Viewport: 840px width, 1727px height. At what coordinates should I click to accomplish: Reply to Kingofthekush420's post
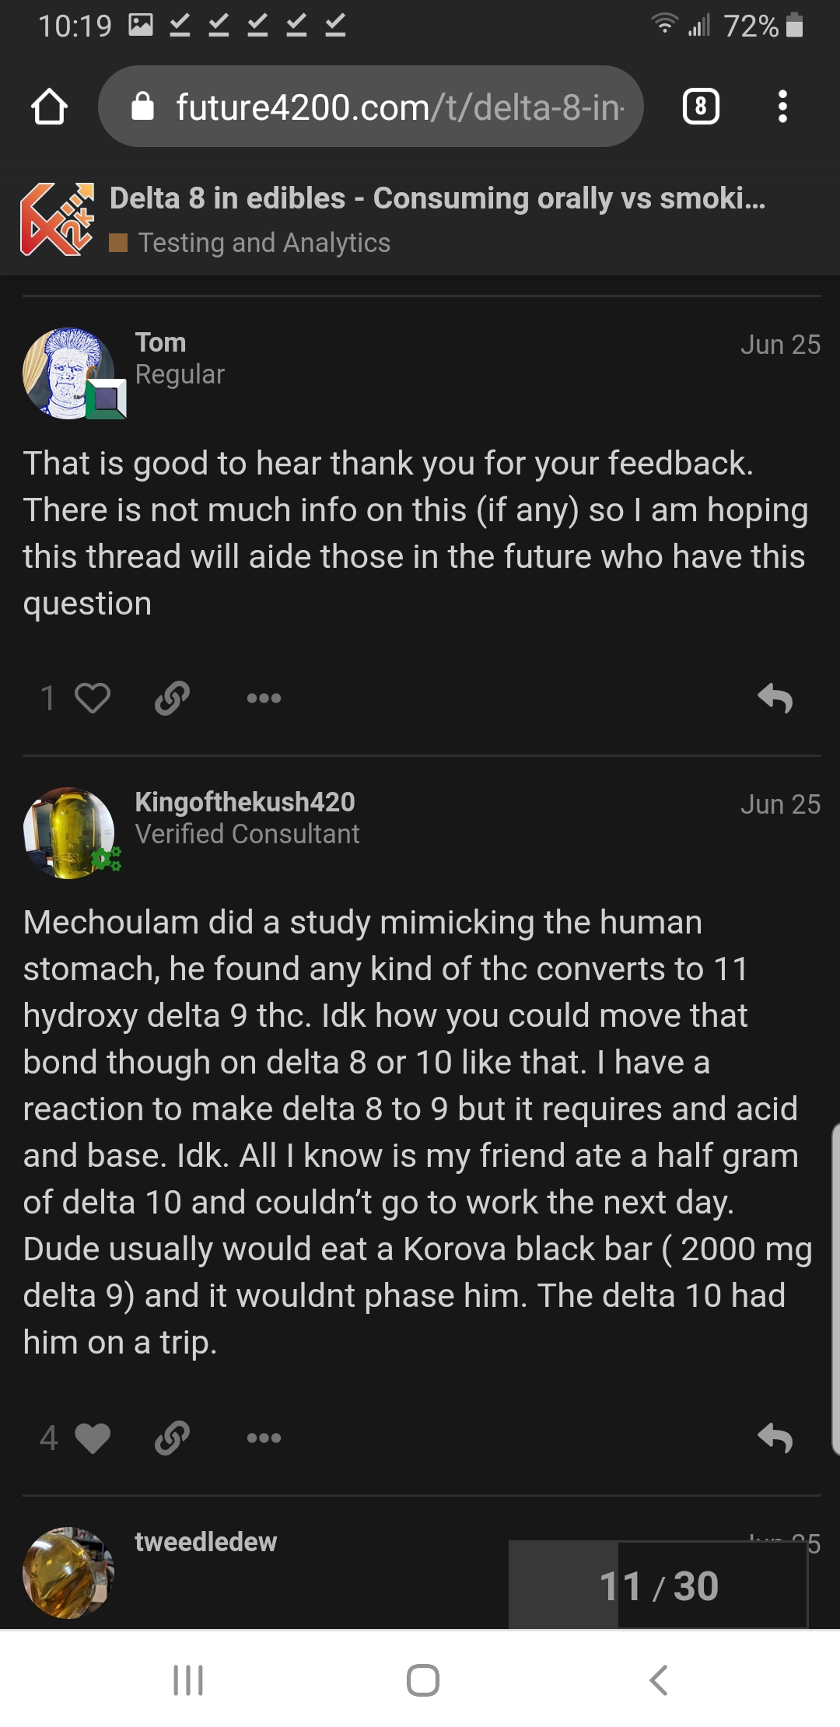click(775, 1438)
